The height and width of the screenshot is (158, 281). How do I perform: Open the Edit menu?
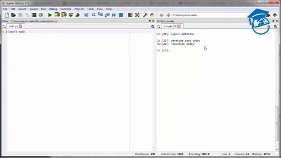pyautogui.click(x=13, y=9)
